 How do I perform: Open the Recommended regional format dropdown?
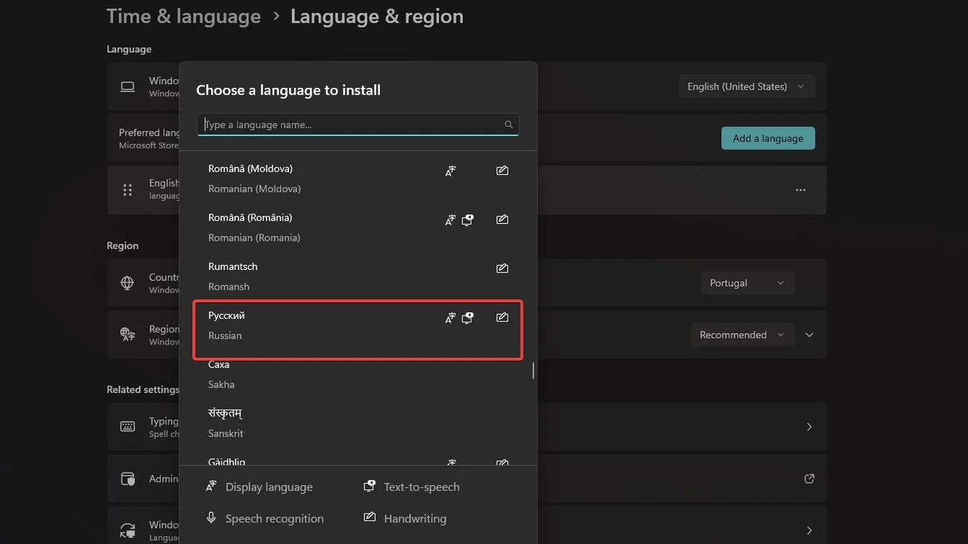(743, 334)
